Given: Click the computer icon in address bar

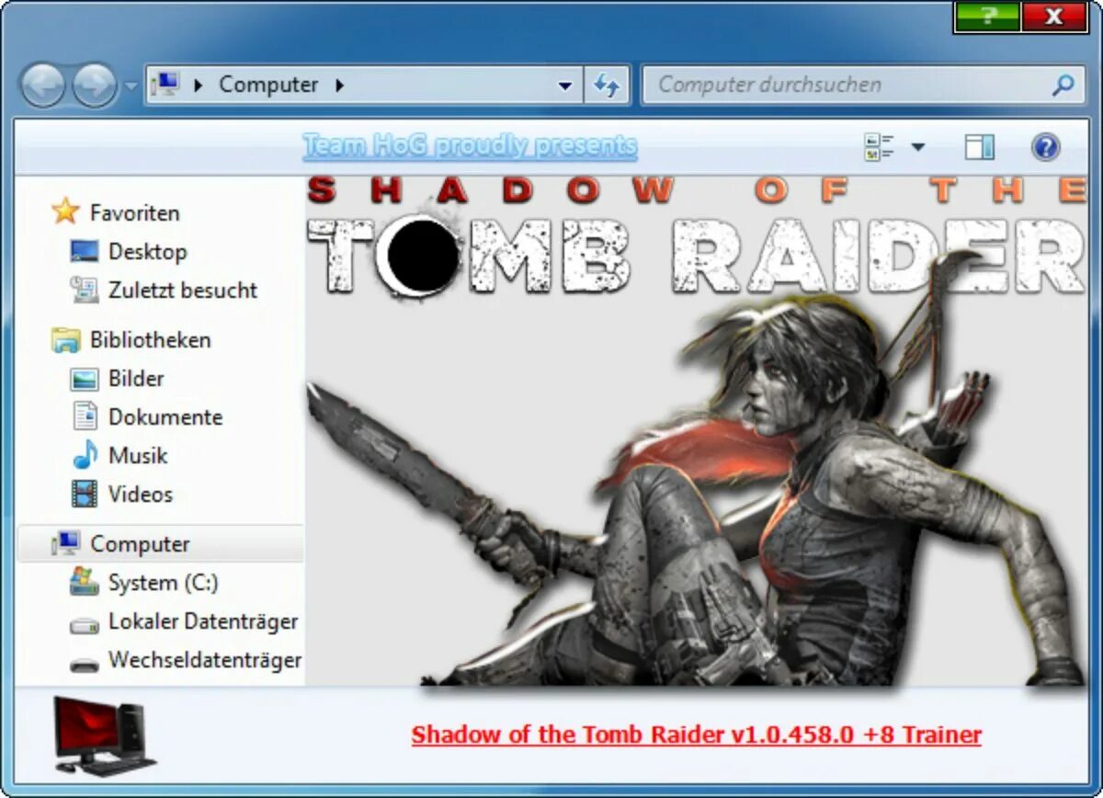Looking at the screenshot, I should pyautogui.click(x=165, y=85).
